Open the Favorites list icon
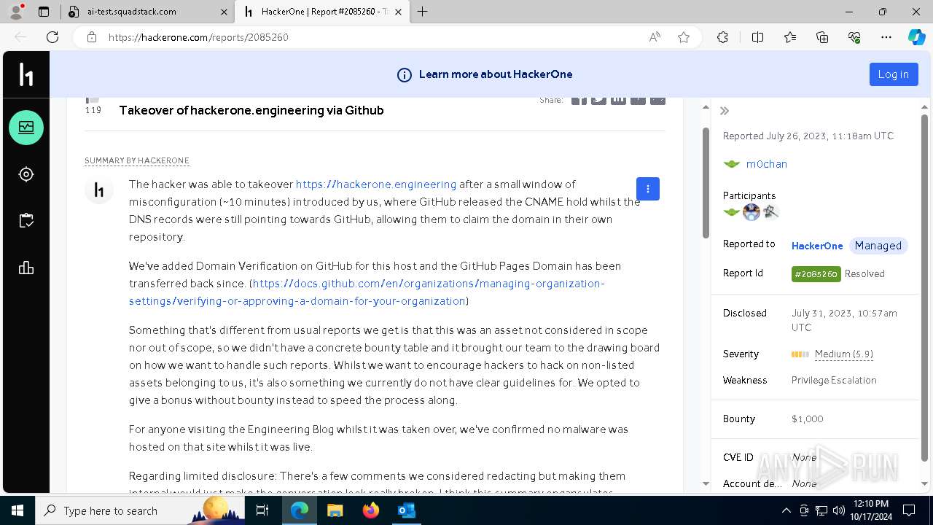933x525 pixels. pyautogui.click(x=790, y=37)
